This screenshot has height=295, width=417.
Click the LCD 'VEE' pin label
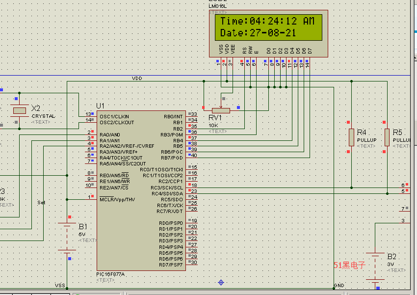pos(233,50)
